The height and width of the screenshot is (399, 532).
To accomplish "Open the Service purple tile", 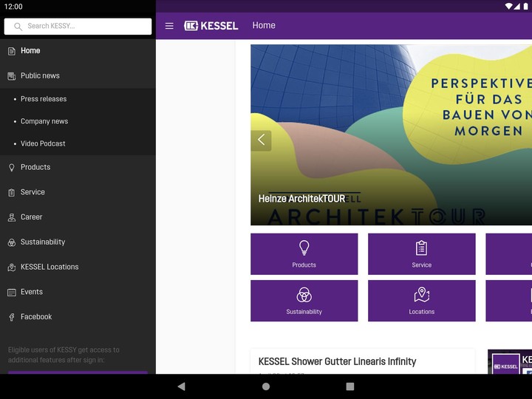I will point(422,253).
